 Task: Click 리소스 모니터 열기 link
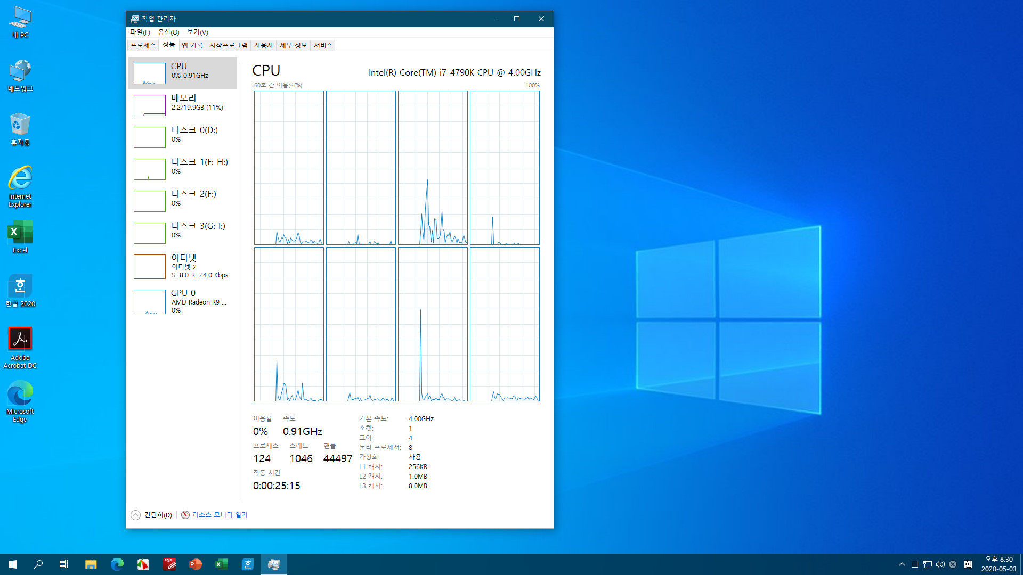point(220,515)
